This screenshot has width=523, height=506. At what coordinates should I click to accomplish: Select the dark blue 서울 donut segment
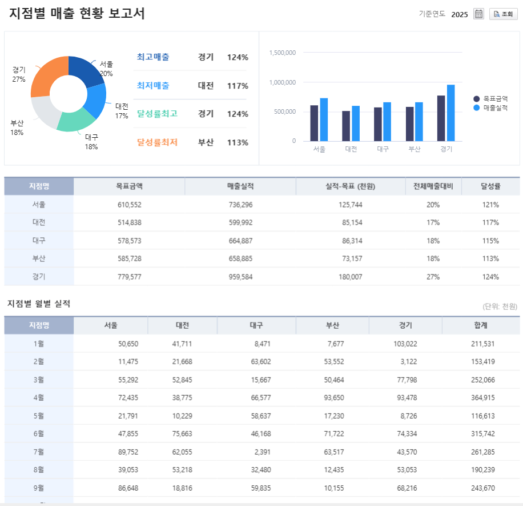click(85, 69)
